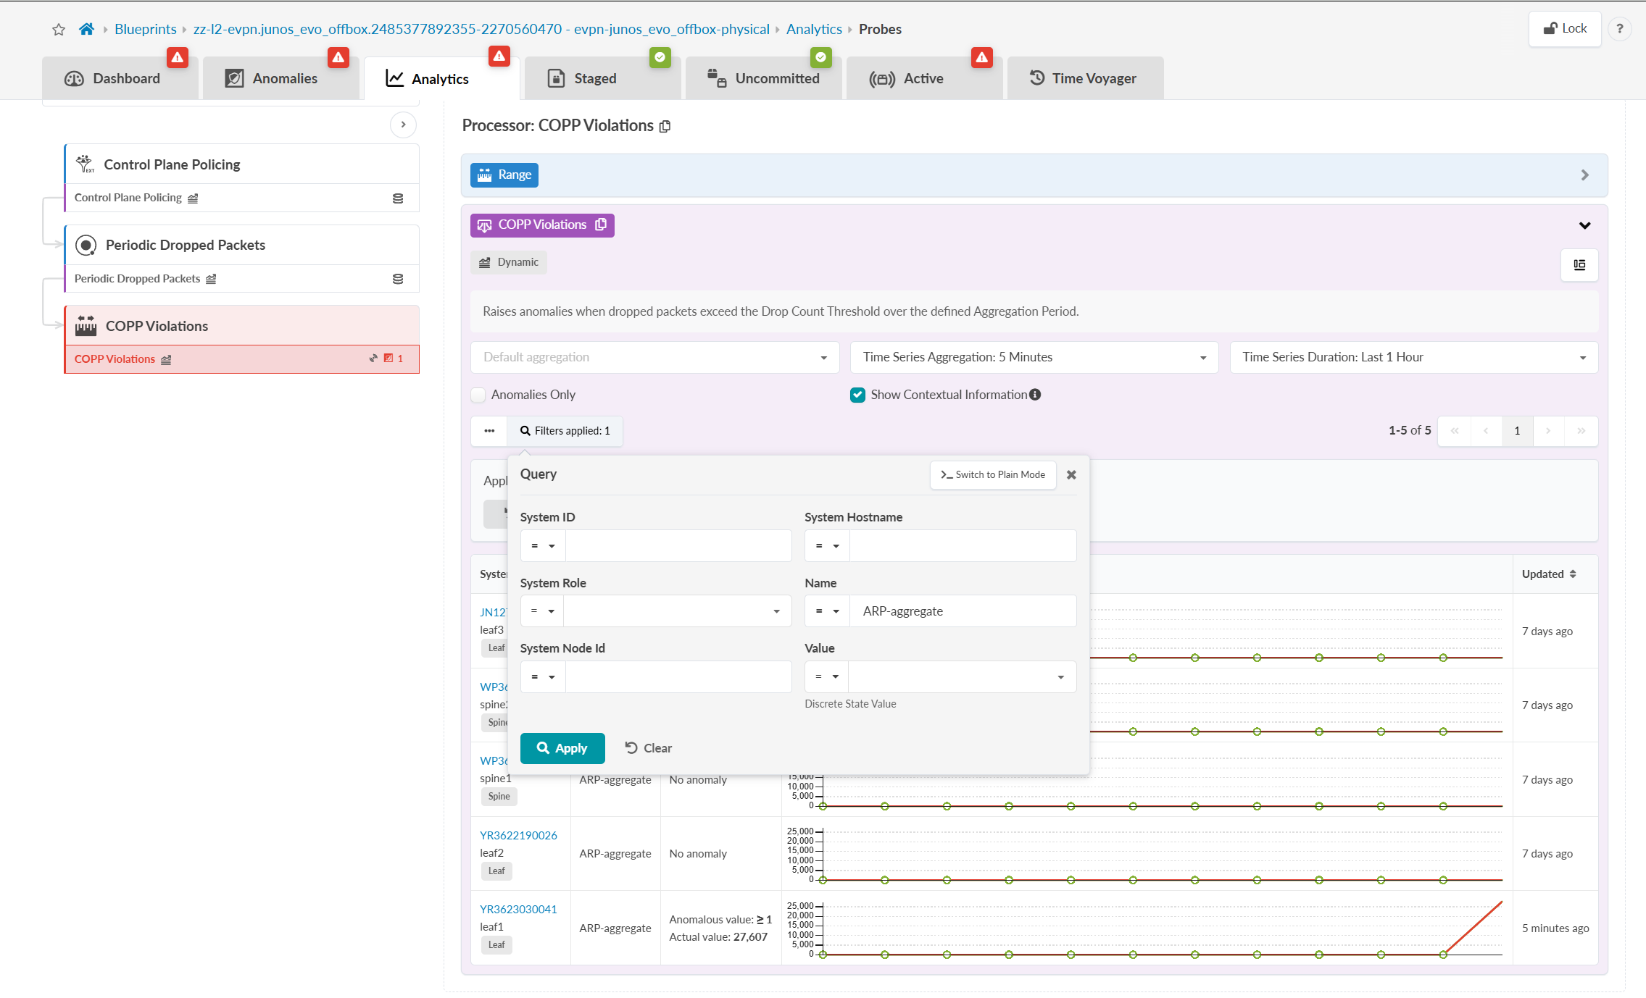
Task: Go to the first page of results
Action: (1454, 431)
